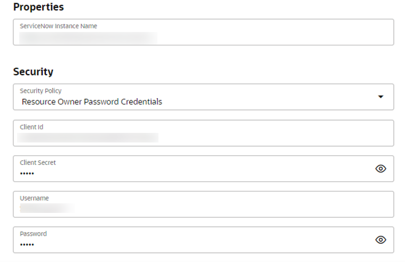This screenshot has height=262, width=405.
Task: Click the "Client Secret" field label
Action: point(37,162)
